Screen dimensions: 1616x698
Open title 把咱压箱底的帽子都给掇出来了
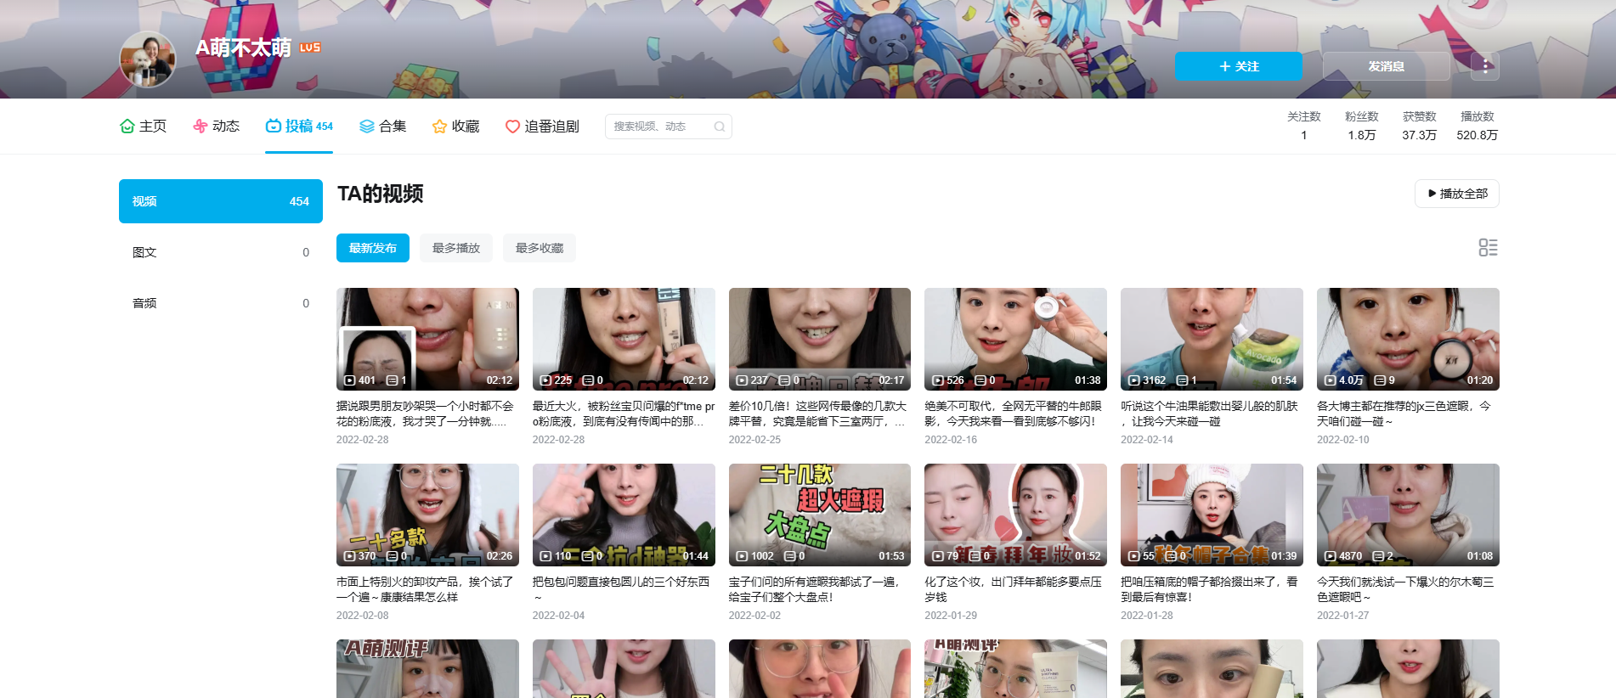click(x=1210, y=589)
